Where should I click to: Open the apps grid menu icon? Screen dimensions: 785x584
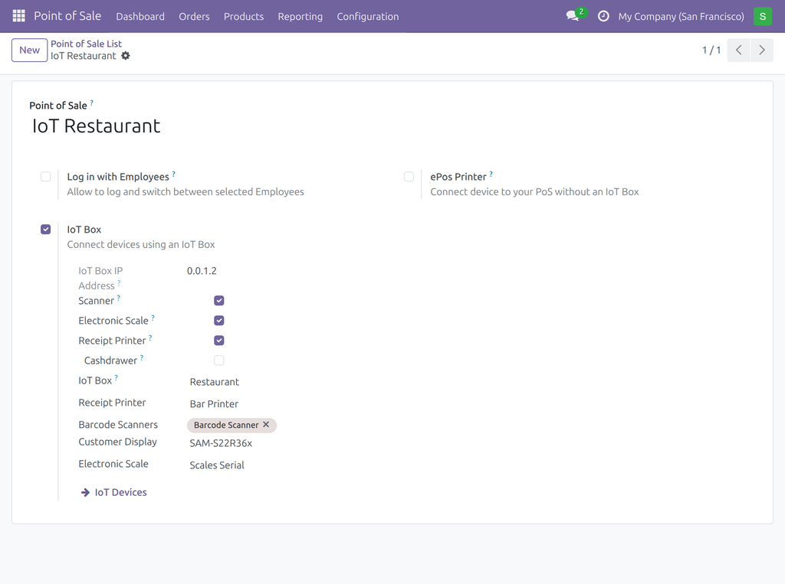point(18,16)
